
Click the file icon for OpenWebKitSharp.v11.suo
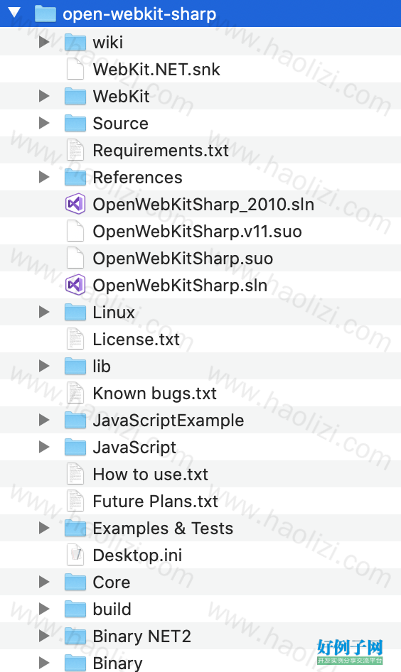pos(75,231)
